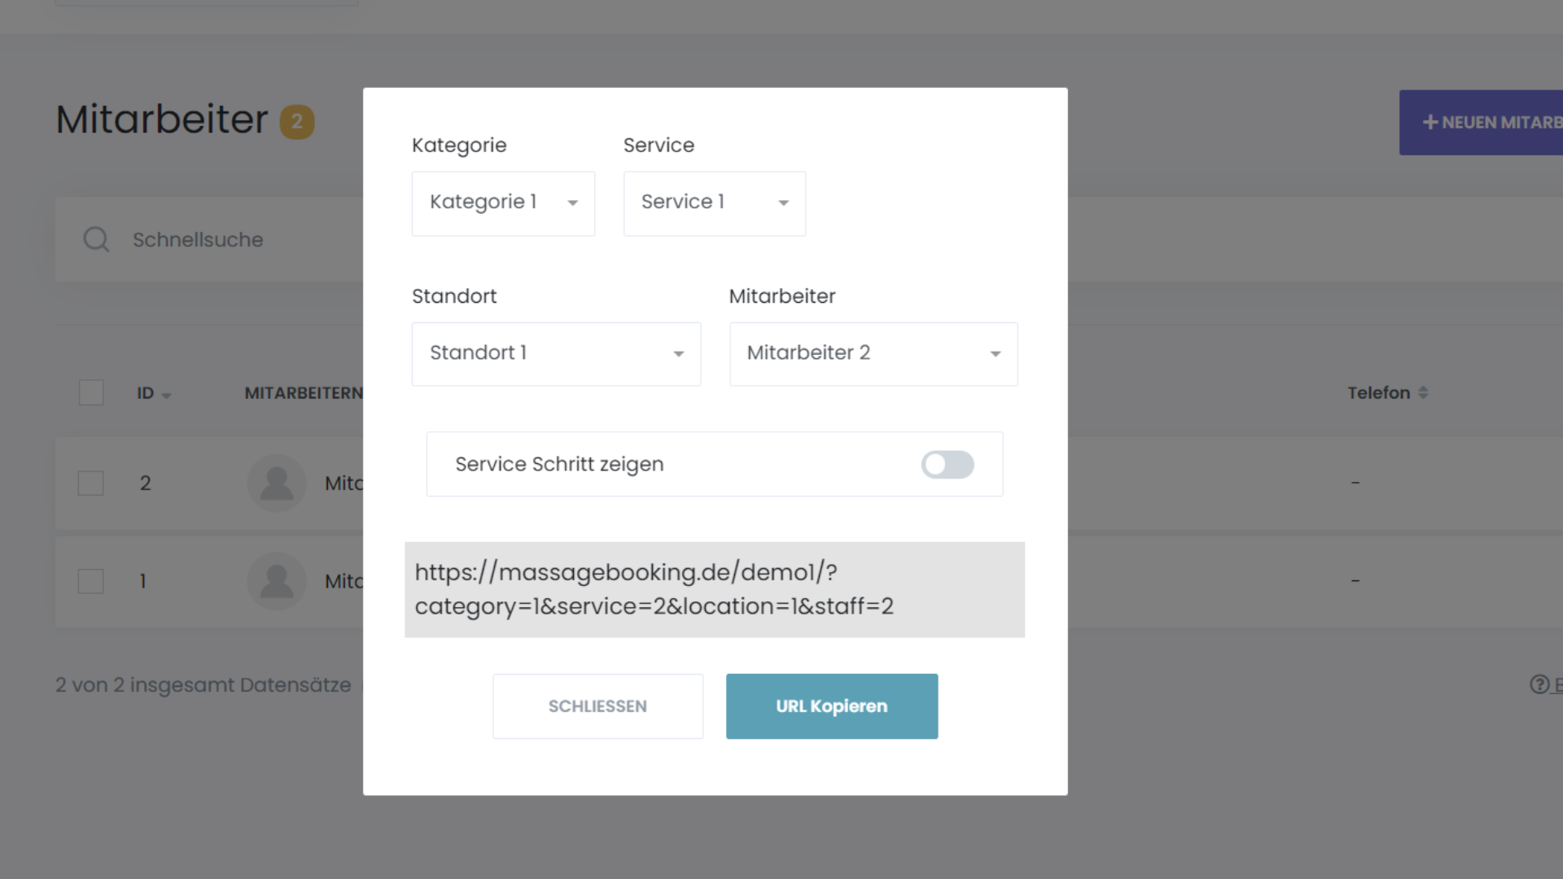Click the help question mark icon

[1539, 684]
